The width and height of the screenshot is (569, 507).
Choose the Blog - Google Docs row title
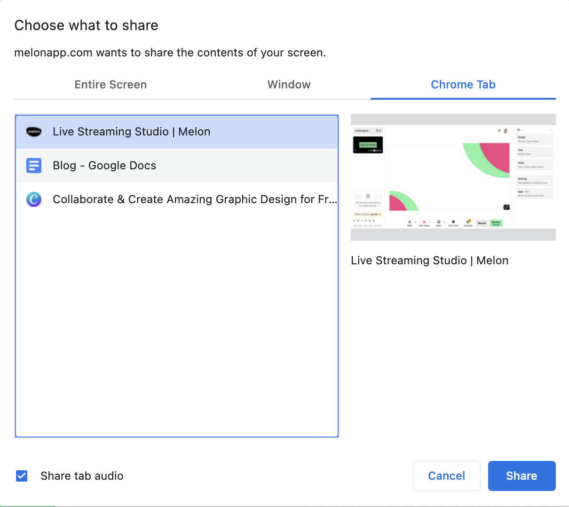tap(104, 166)
